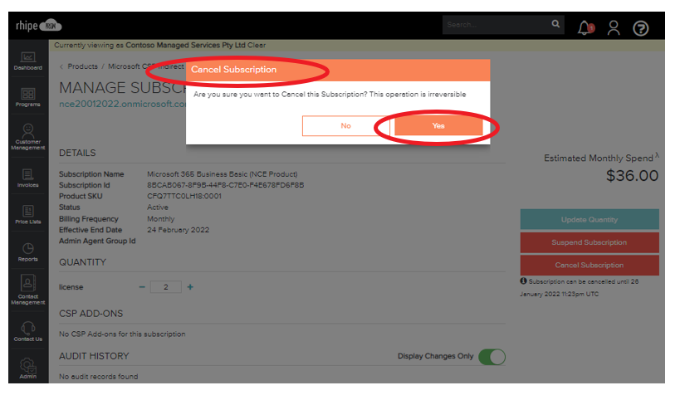Open the Products breadcrumb link
685x400 pixels.
[x=82, y=66]
